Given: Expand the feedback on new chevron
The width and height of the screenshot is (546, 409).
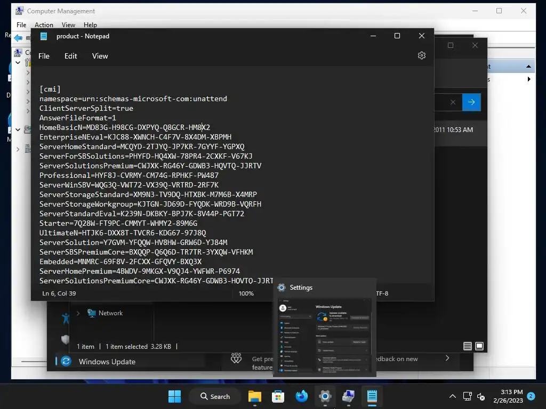Looking at the screenshot, I should click(447, 358).
